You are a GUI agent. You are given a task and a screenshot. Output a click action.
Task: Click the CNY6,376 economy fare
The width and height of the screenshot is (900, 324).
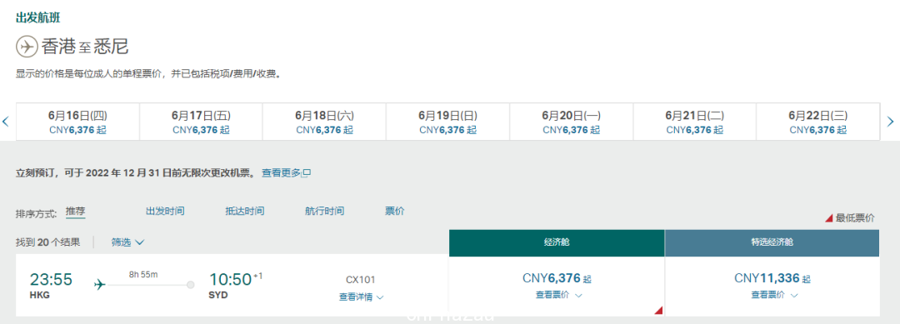click(557, 279)
